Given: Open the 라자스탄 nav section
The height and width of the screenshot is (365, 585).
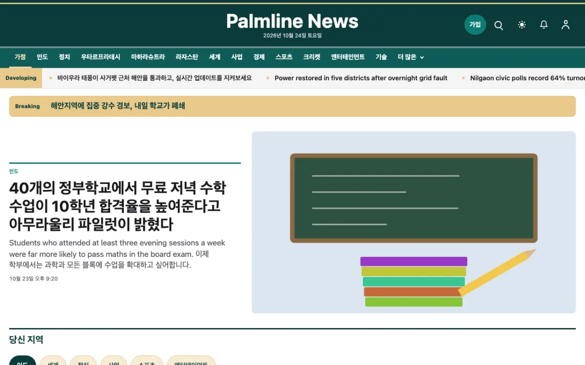Looking at the screenshot, I should pos(187,57).
